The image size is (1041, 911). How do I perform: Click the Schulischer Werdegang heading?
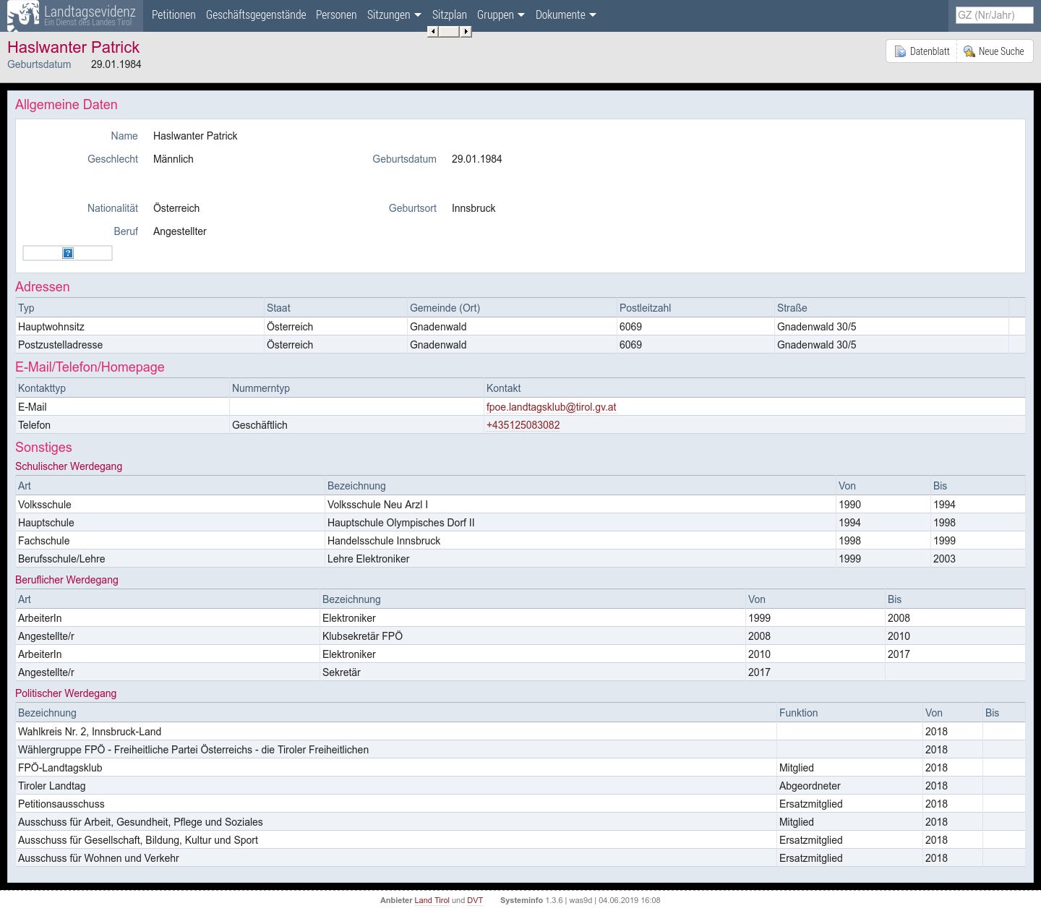click(69, 466)
